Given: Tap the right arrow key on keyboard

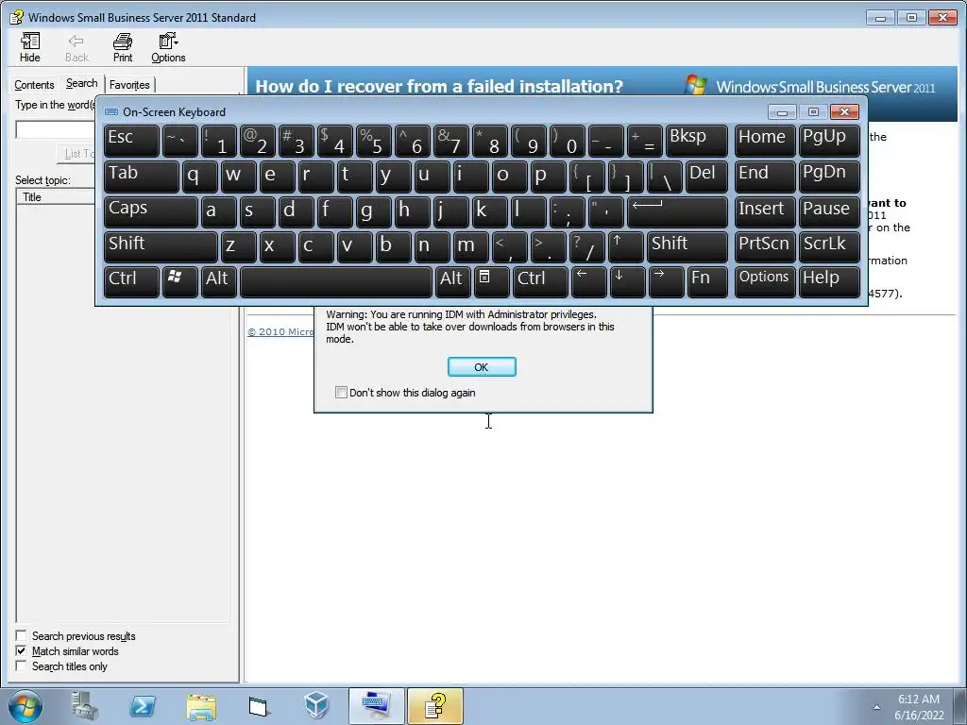Looking at the screenshot, I should (x=667, y=281).
